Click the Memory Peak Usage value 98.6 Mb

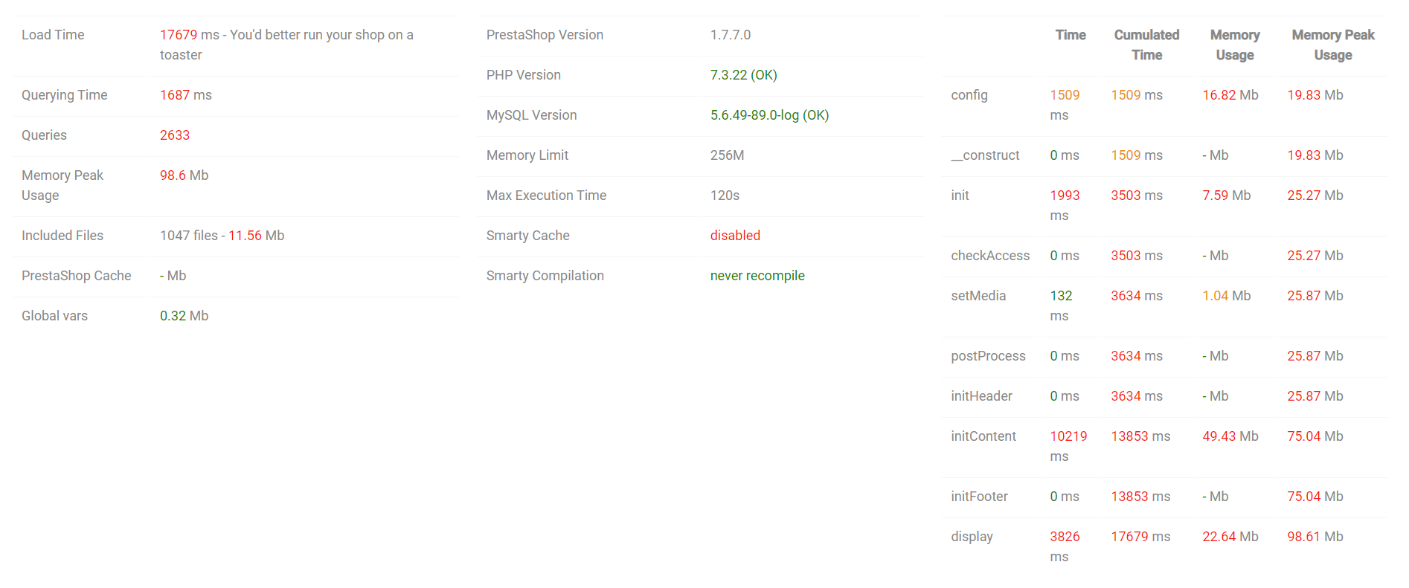pyautogui.click(x=184, y=175)
